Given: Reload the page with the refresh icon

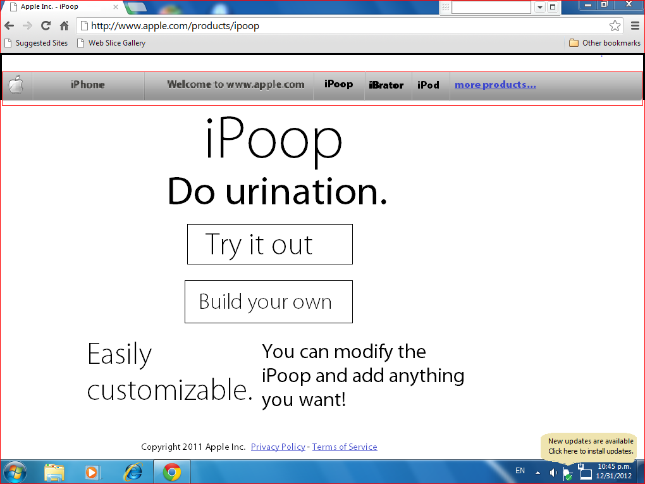Looking at the screenshot, I should pos(45,25).
